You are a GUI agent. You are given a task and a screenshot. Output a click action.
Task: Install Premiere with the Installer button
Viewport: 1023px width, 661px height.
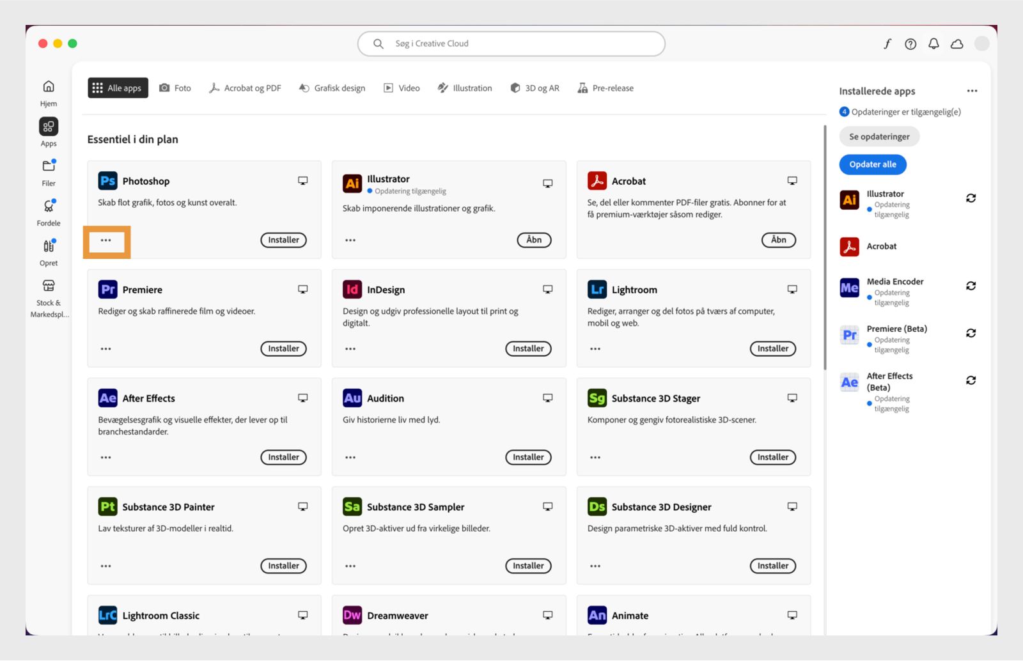pyautogui.click(x=283, y=349)
